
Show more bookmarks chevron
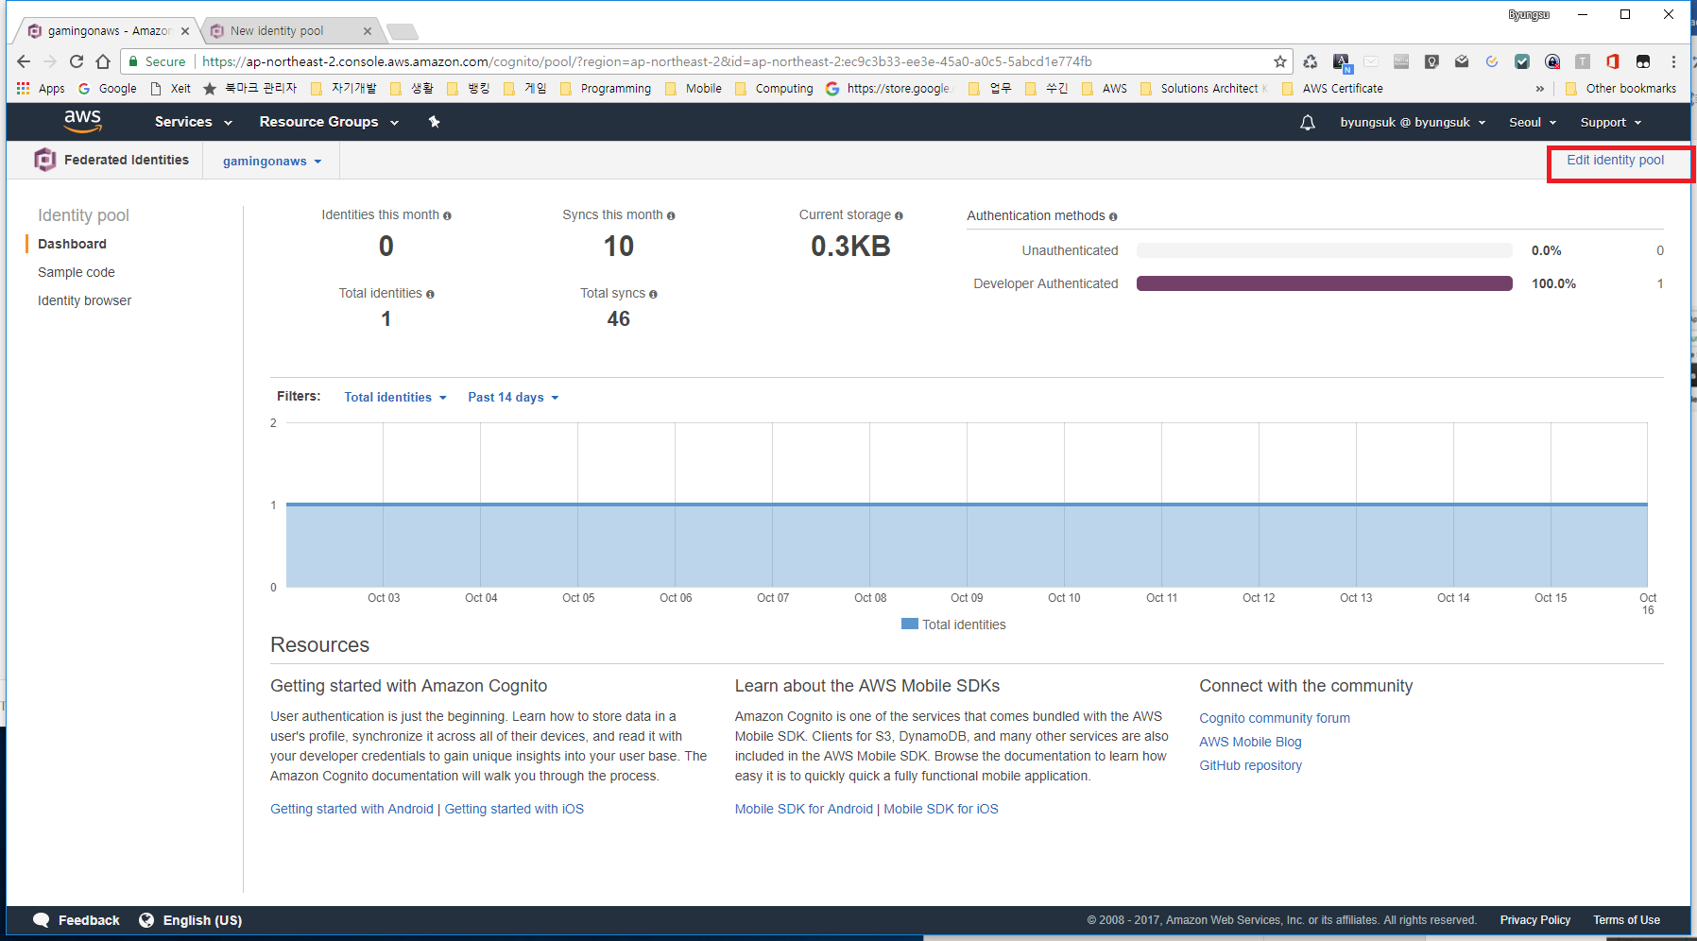pyautogui.click(x=1540, y=88)
